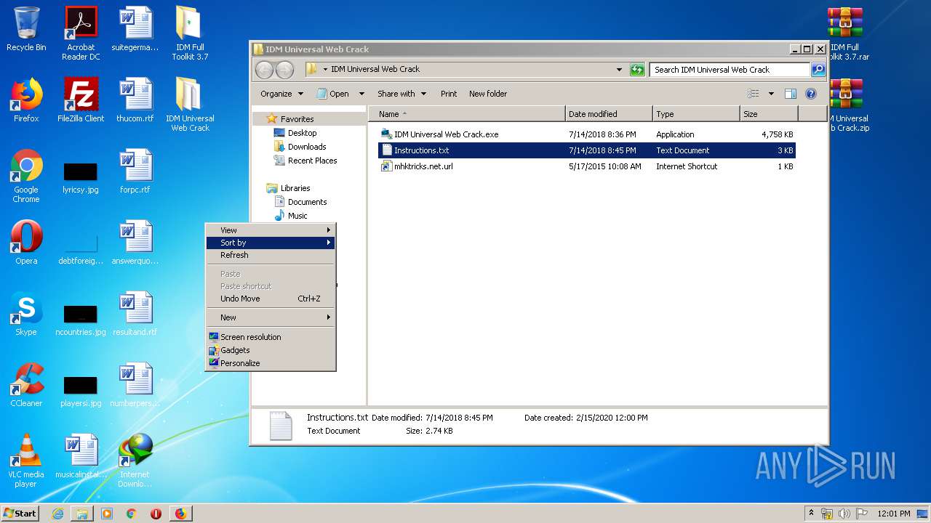Sort by Date modified column header
Screen dimensions: 931x523
609,114
